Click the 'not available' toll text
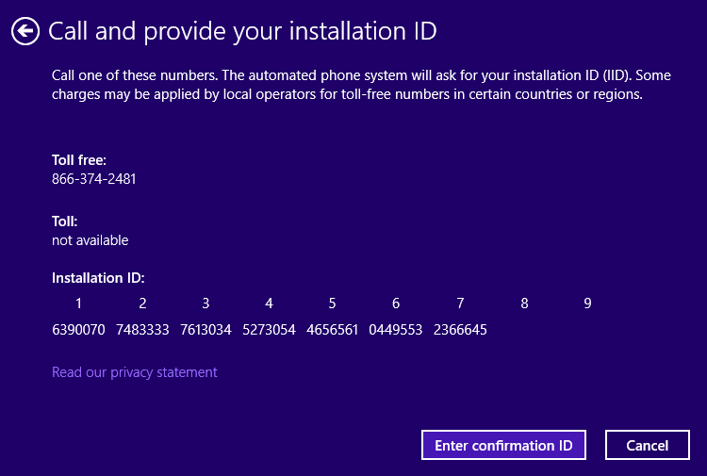The height and width of the screenshot is (476, 707). click(x=90, y=240)
